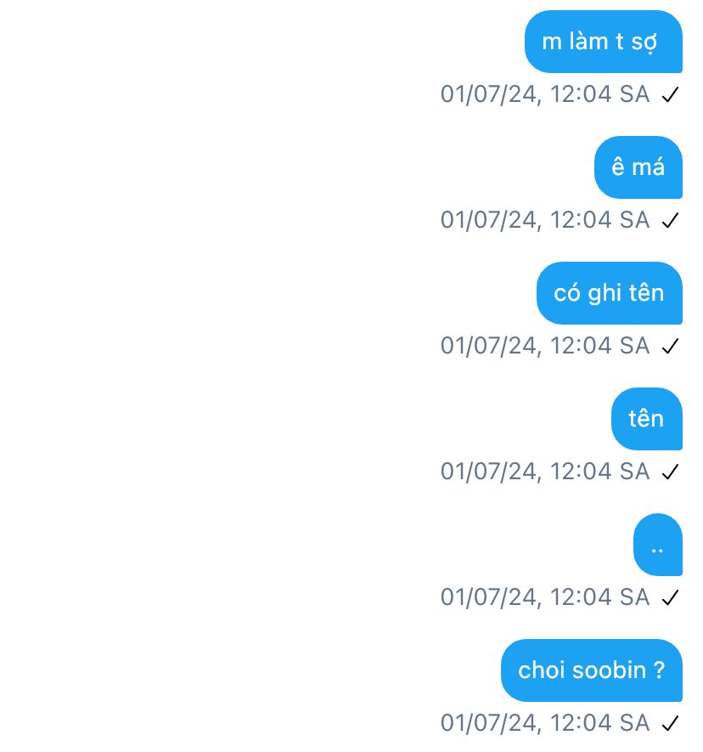
Task: Open the timestamp below "ê má"
Action: tap(545, 220)
